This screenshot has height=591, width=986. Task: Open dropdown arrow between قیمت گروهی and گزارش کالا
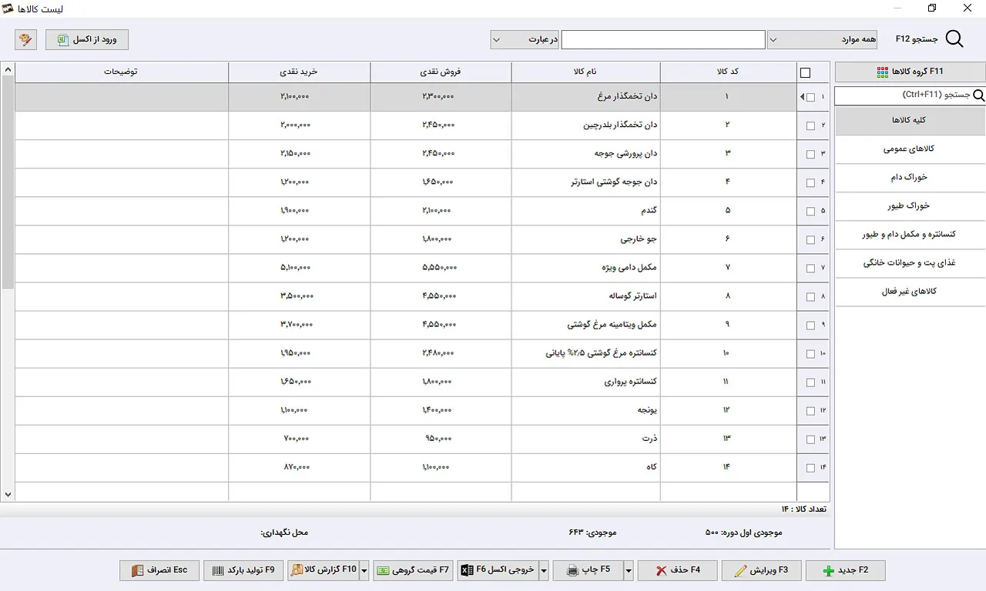click(x=364, y=570)
